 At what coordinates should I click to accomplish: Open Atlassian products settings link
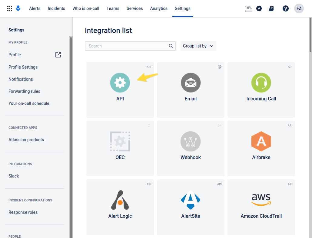pyautogui.click(x=26, y=140)
